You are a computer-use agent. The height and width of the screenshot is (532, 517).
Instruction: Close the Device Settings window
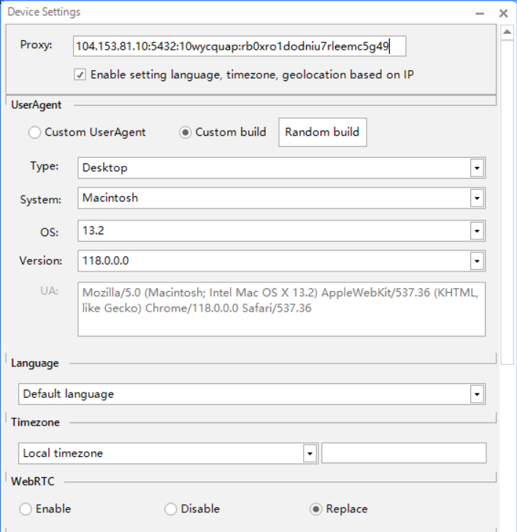coord(503,13)
